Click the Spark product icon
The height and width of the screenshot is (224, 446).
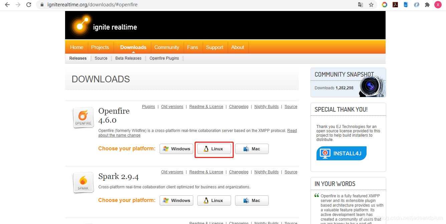83,183
